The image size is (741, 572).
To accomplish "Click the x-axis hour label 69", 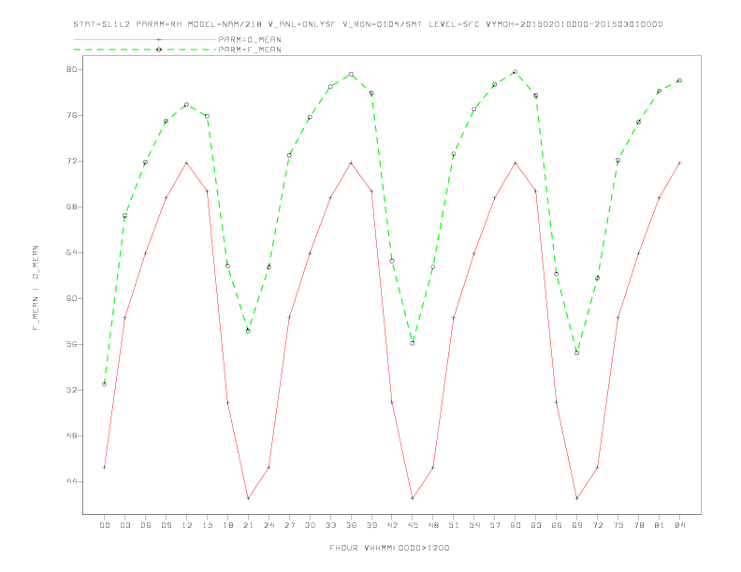I will (577, 525).
